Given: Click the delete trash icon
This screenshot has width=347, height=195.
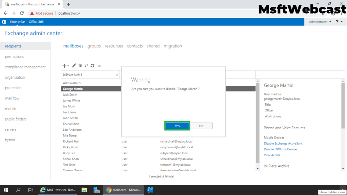Looking at the screenshot, I should click(80, 66).
